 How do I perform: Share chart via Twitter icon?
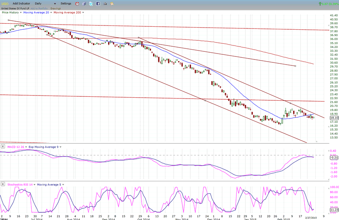[91, 3]
